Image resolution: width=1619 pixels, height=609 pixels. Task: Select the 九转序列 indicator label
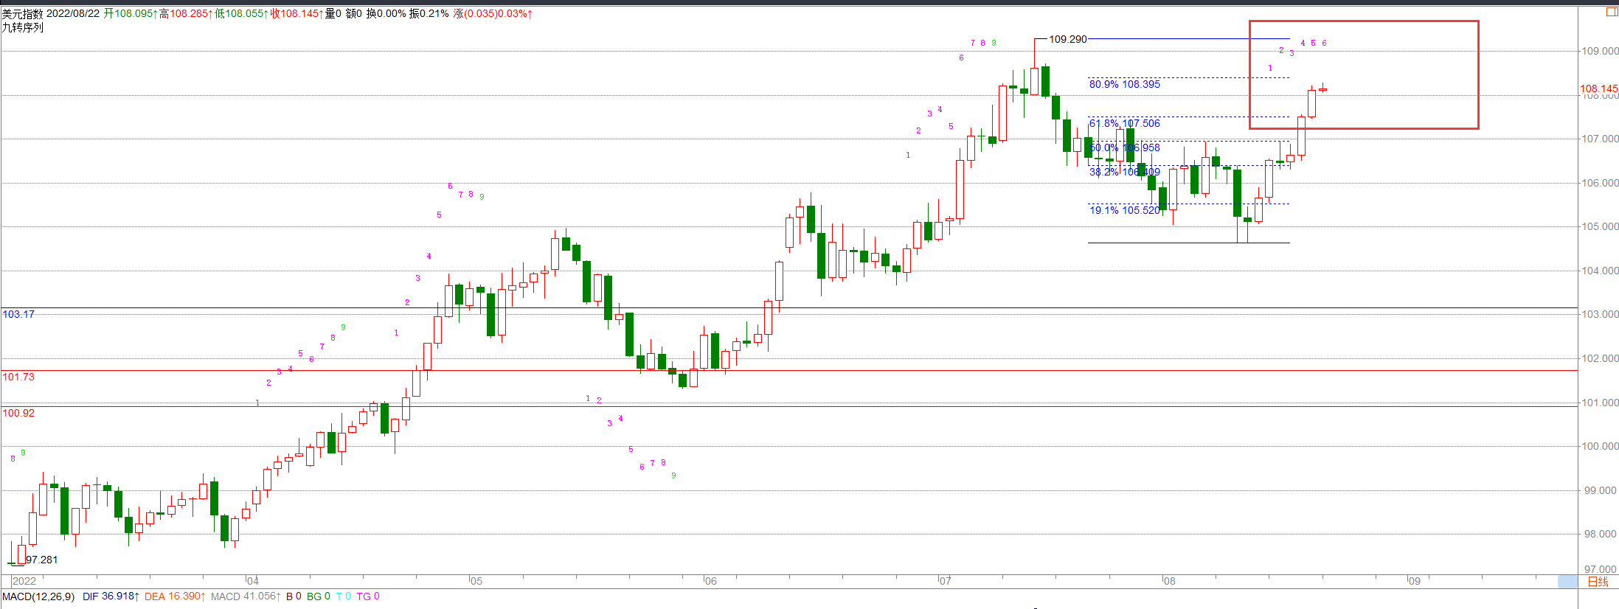click(x=23, y=27)
